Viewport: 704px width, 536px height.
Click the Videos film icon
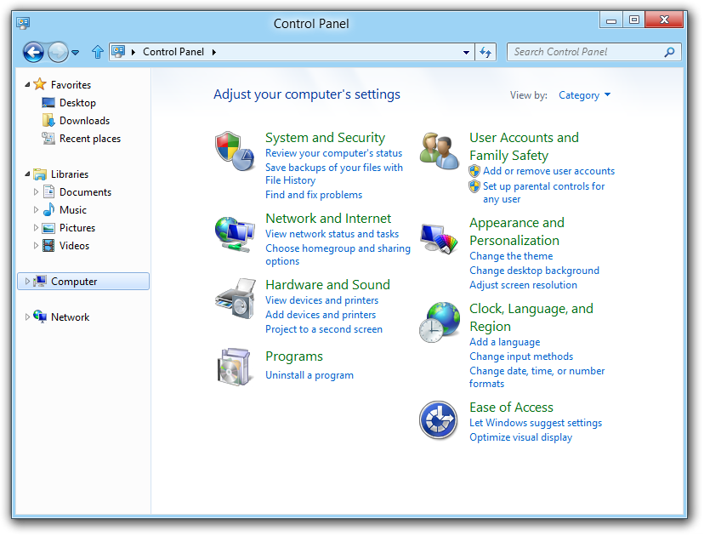(48, 245)
